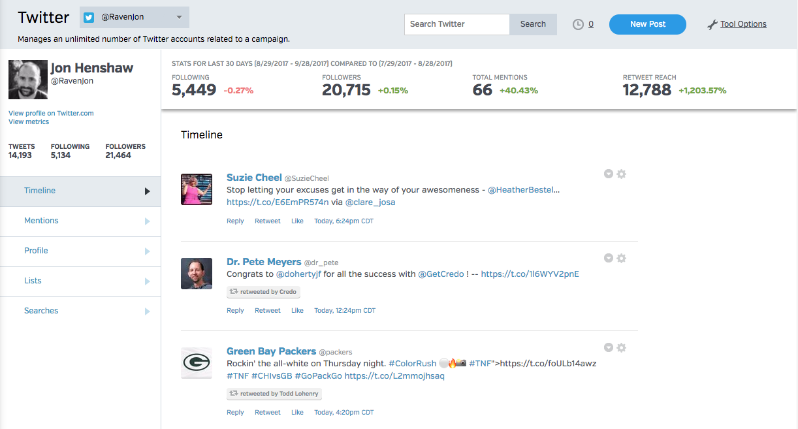Viewport: 798px width, 429px height.
Task: Retweet the Dr. Pete Meyers tweet
Action: pyautogui.click(x=267, y=311)
